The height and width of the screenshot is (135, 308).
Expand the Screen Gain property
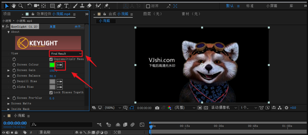pyautogui.click(x=9, y=70)
